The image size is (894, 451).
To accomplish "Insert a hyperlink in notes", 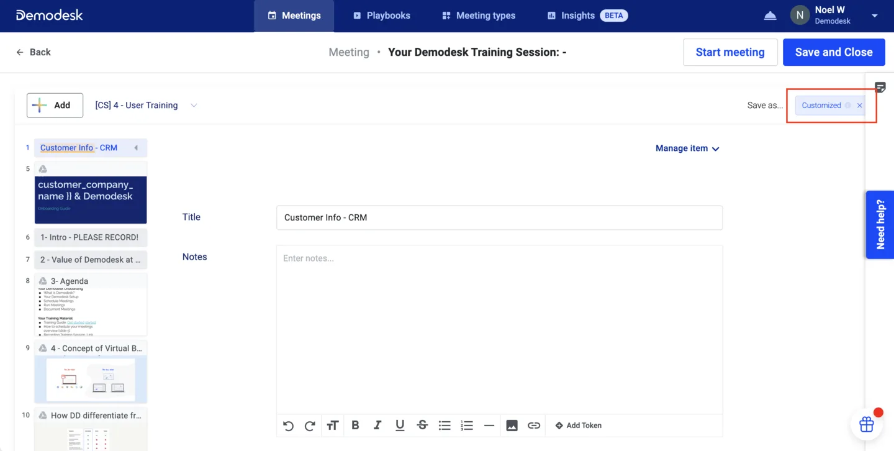I will tap(534, 426).
